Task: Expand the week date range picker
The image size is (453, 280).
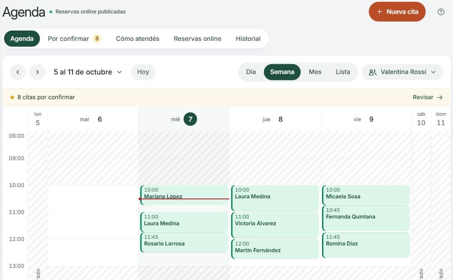Action: pyautogui.click(x=88, y=72)
